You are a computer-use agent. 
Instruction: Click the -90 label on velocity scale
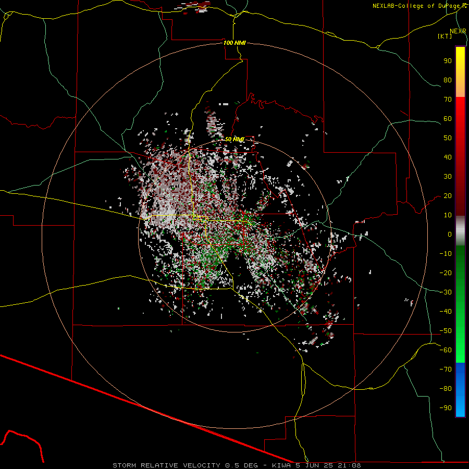446,408
